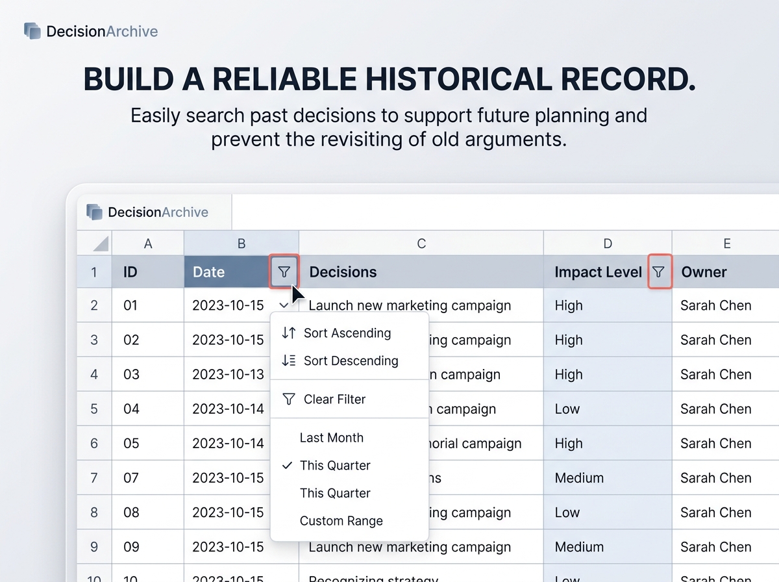
Task: Toggle the Date column filter button
Action: [x=284, y=272]
